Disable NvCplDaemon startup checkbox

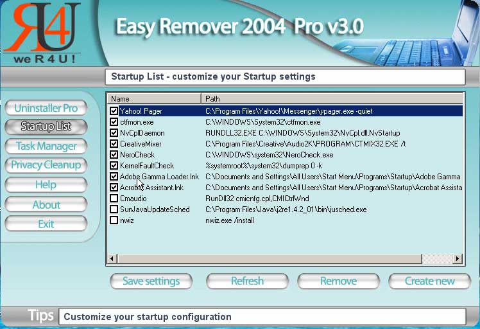point(114,133)
